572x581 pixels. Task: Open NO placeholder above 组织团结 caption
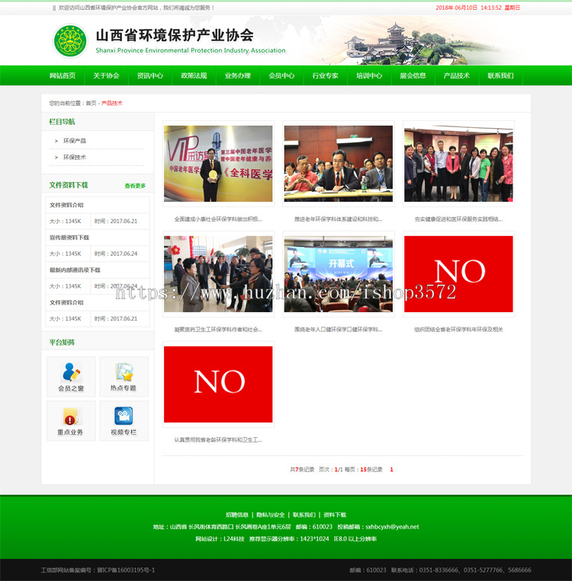tap(458, 274)
